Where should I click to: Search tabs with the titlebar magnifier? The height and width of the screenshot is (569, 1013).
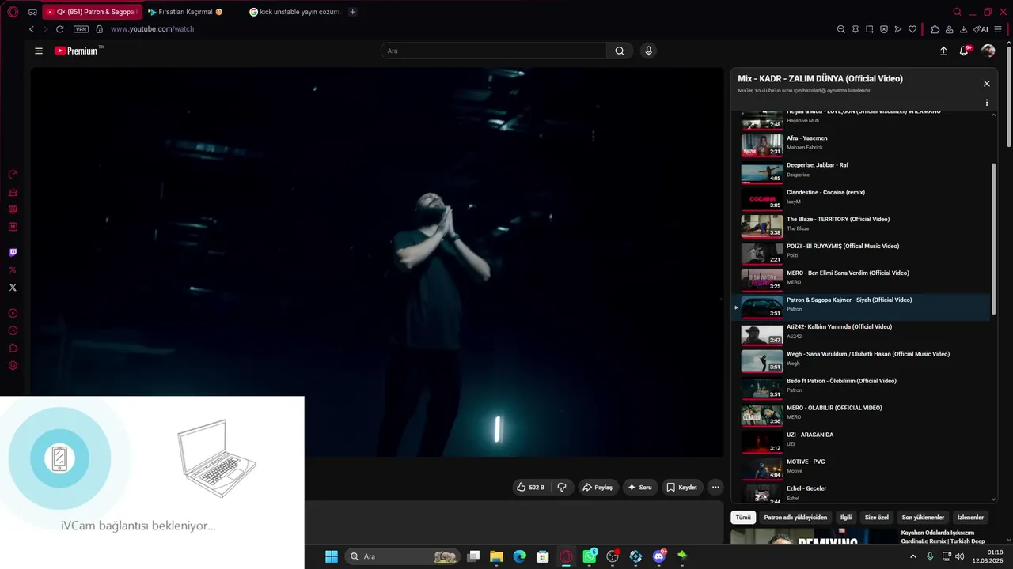[x=957, y=12]
